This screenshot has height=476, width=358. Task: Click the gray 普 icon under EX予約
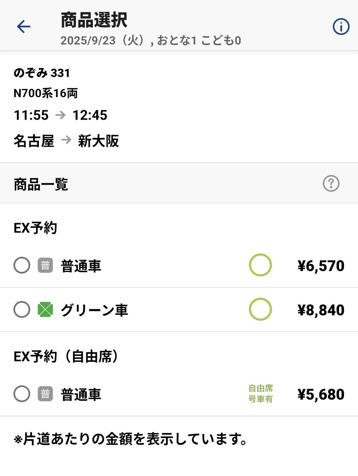tap(45, 265)
